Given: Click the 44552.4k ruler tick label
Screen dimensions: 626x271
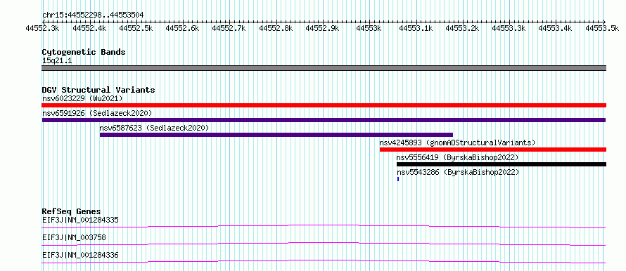Looking at the screenshot, I should [x=89, y=28].
